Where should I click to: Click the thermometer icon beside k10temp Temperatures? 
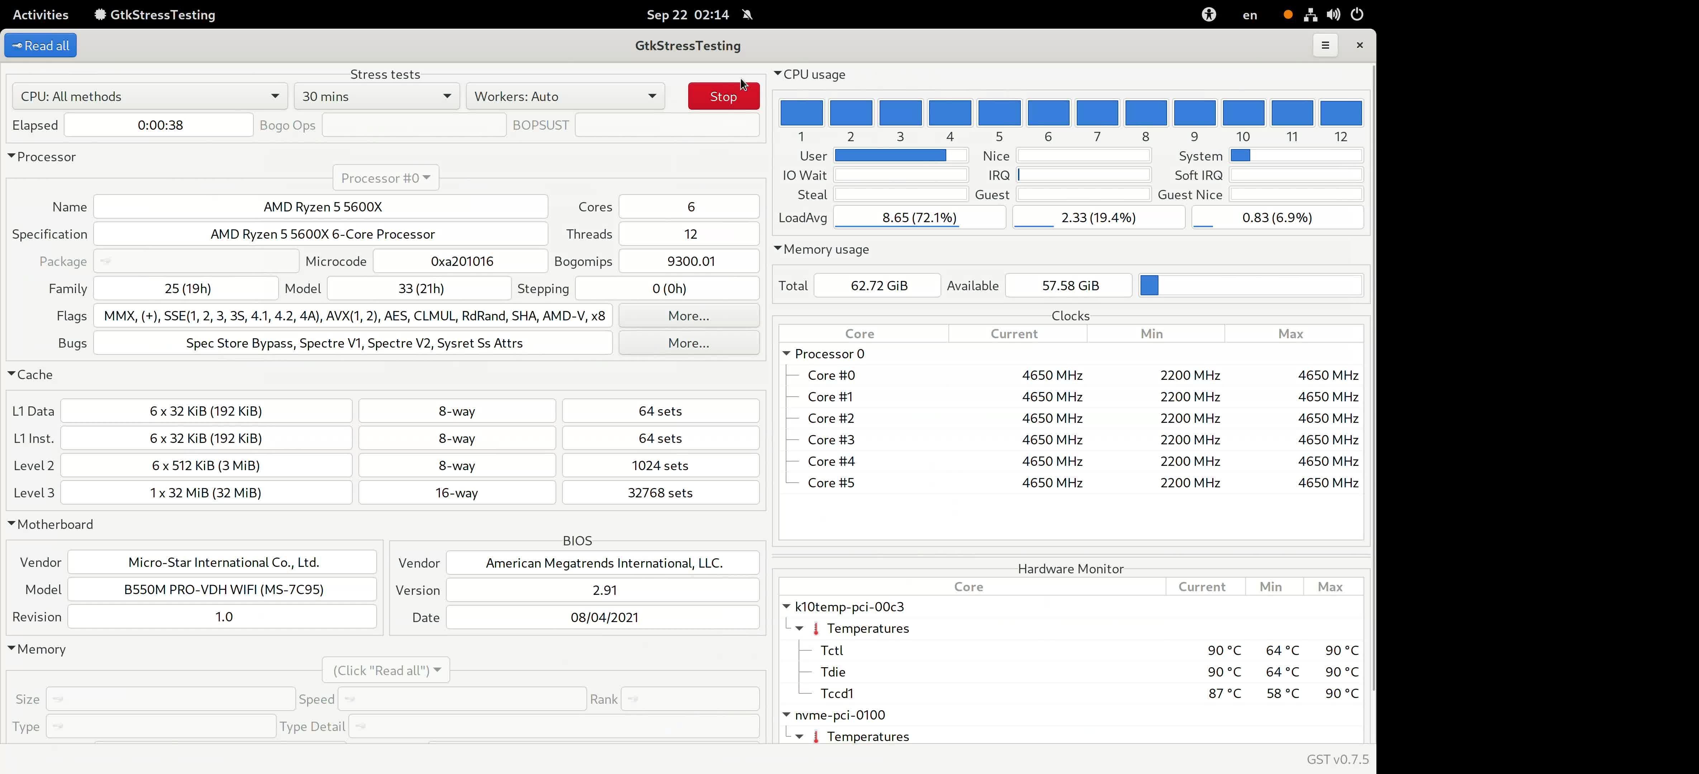(816, 628)
